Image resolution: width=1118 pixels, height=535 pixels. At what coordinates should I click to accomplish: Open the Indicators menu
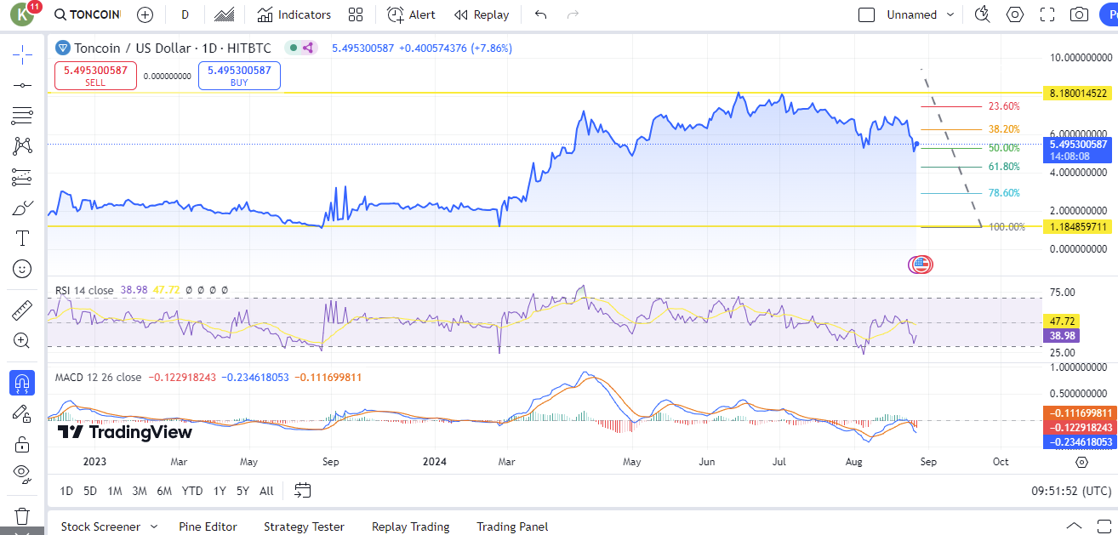point(294,14)
